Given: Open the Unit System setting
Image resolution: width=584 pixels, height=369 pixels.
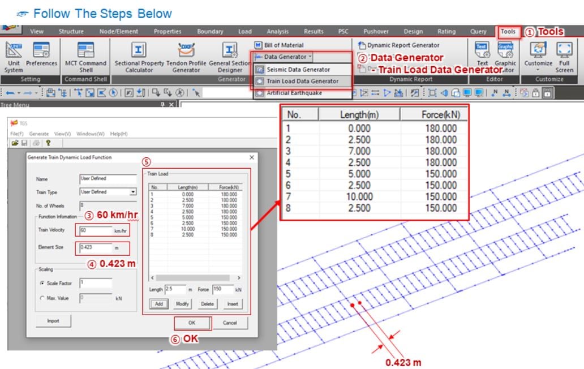Looking at the screenshot, I should click(x=14, y=57).
